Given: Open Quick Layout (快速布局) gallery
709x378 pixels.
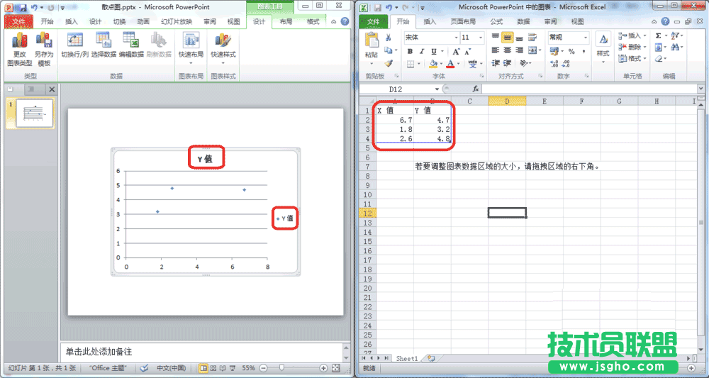Looking at the screenshot, I should tap(191, 48).
